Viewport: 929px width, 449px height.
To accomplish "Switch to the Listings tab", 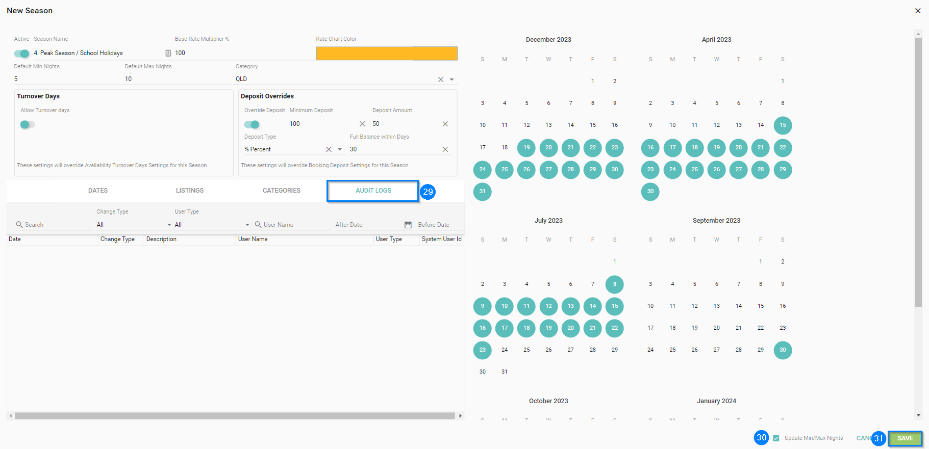I will click(190, 191).
